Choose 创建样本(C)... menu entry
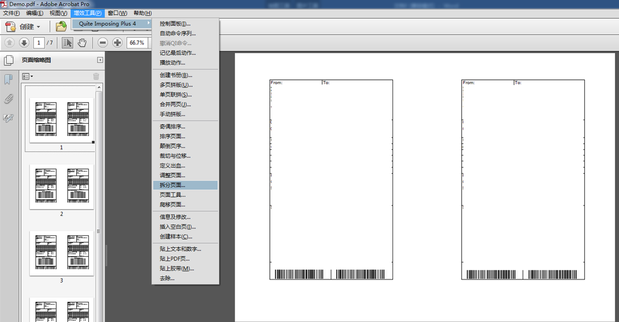This screenshot has width=619, height=322. (186, 236)
